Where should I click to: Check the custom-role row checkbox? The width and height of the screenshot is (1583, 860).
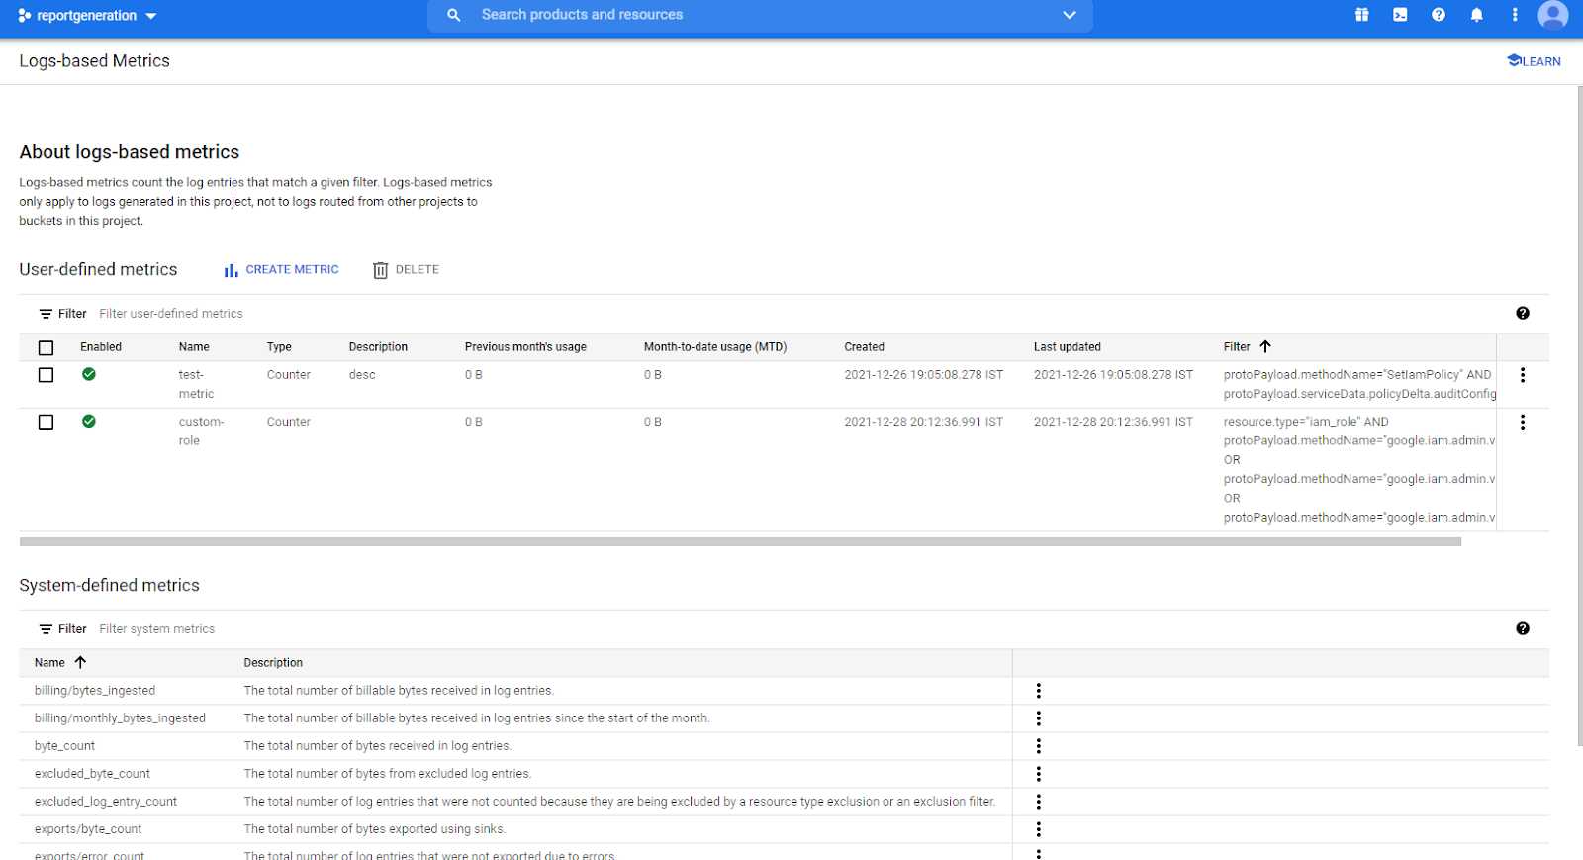pos(46,422)
